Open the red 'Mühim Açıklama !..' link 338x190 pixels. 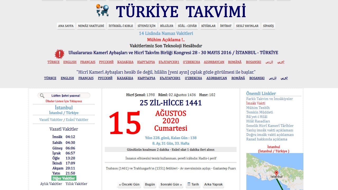[166, 40]
